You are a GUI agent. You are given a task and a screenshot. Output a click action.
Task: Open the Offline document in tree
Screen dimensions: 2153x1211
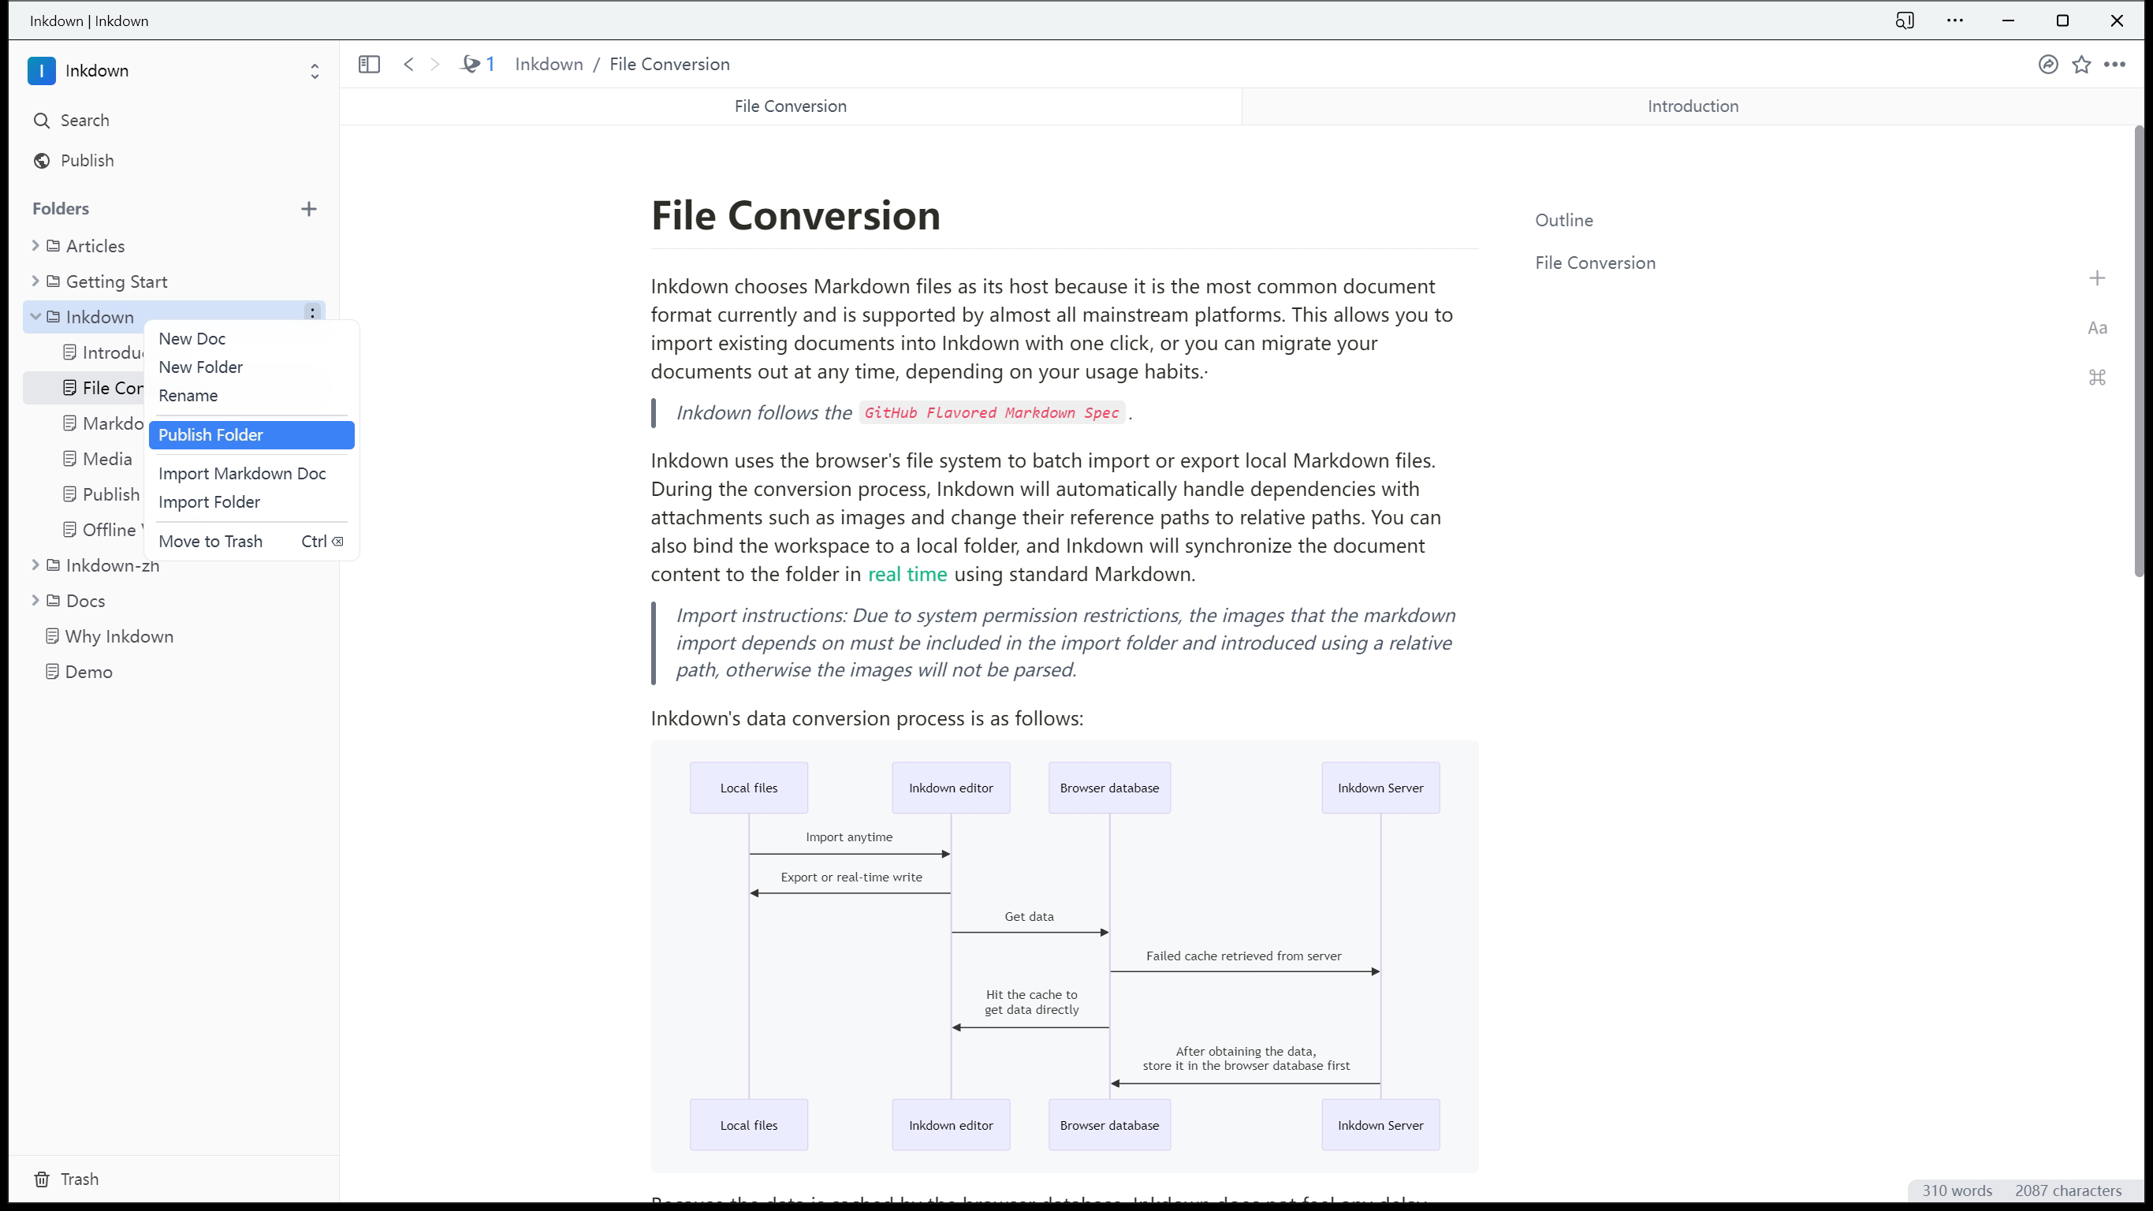103,530
